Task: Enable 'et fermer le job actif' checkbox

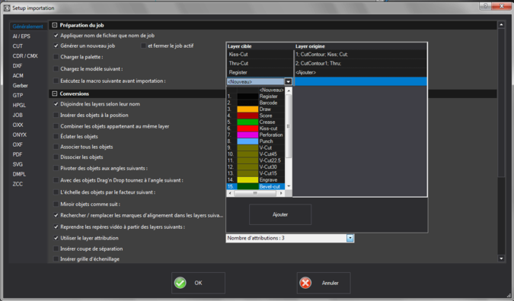Action: coord(144,46)
